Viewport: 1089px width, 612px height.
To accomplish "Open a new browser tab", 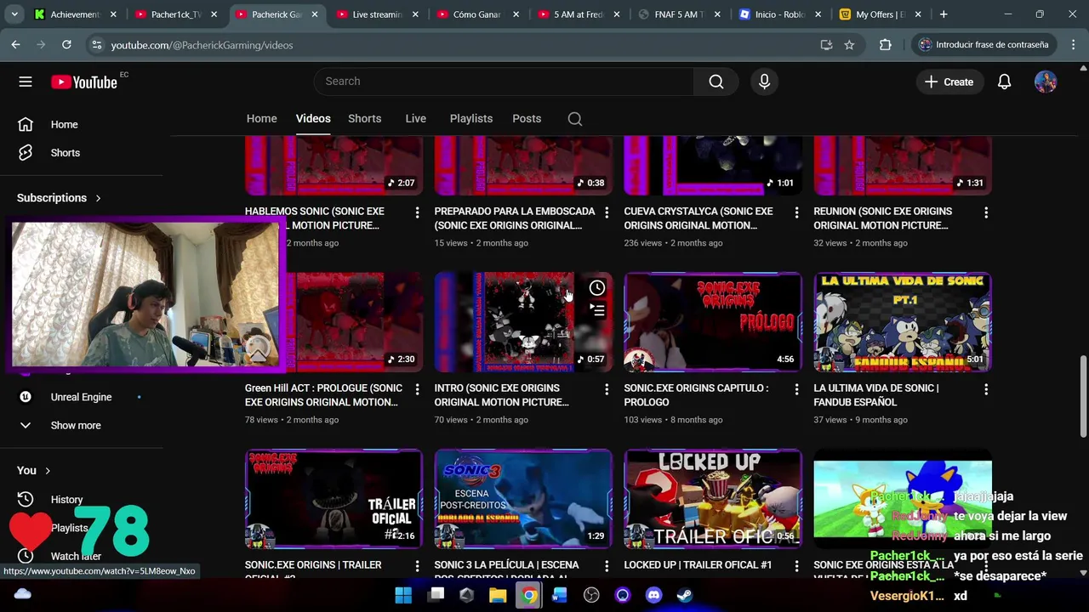I will 944,14.
